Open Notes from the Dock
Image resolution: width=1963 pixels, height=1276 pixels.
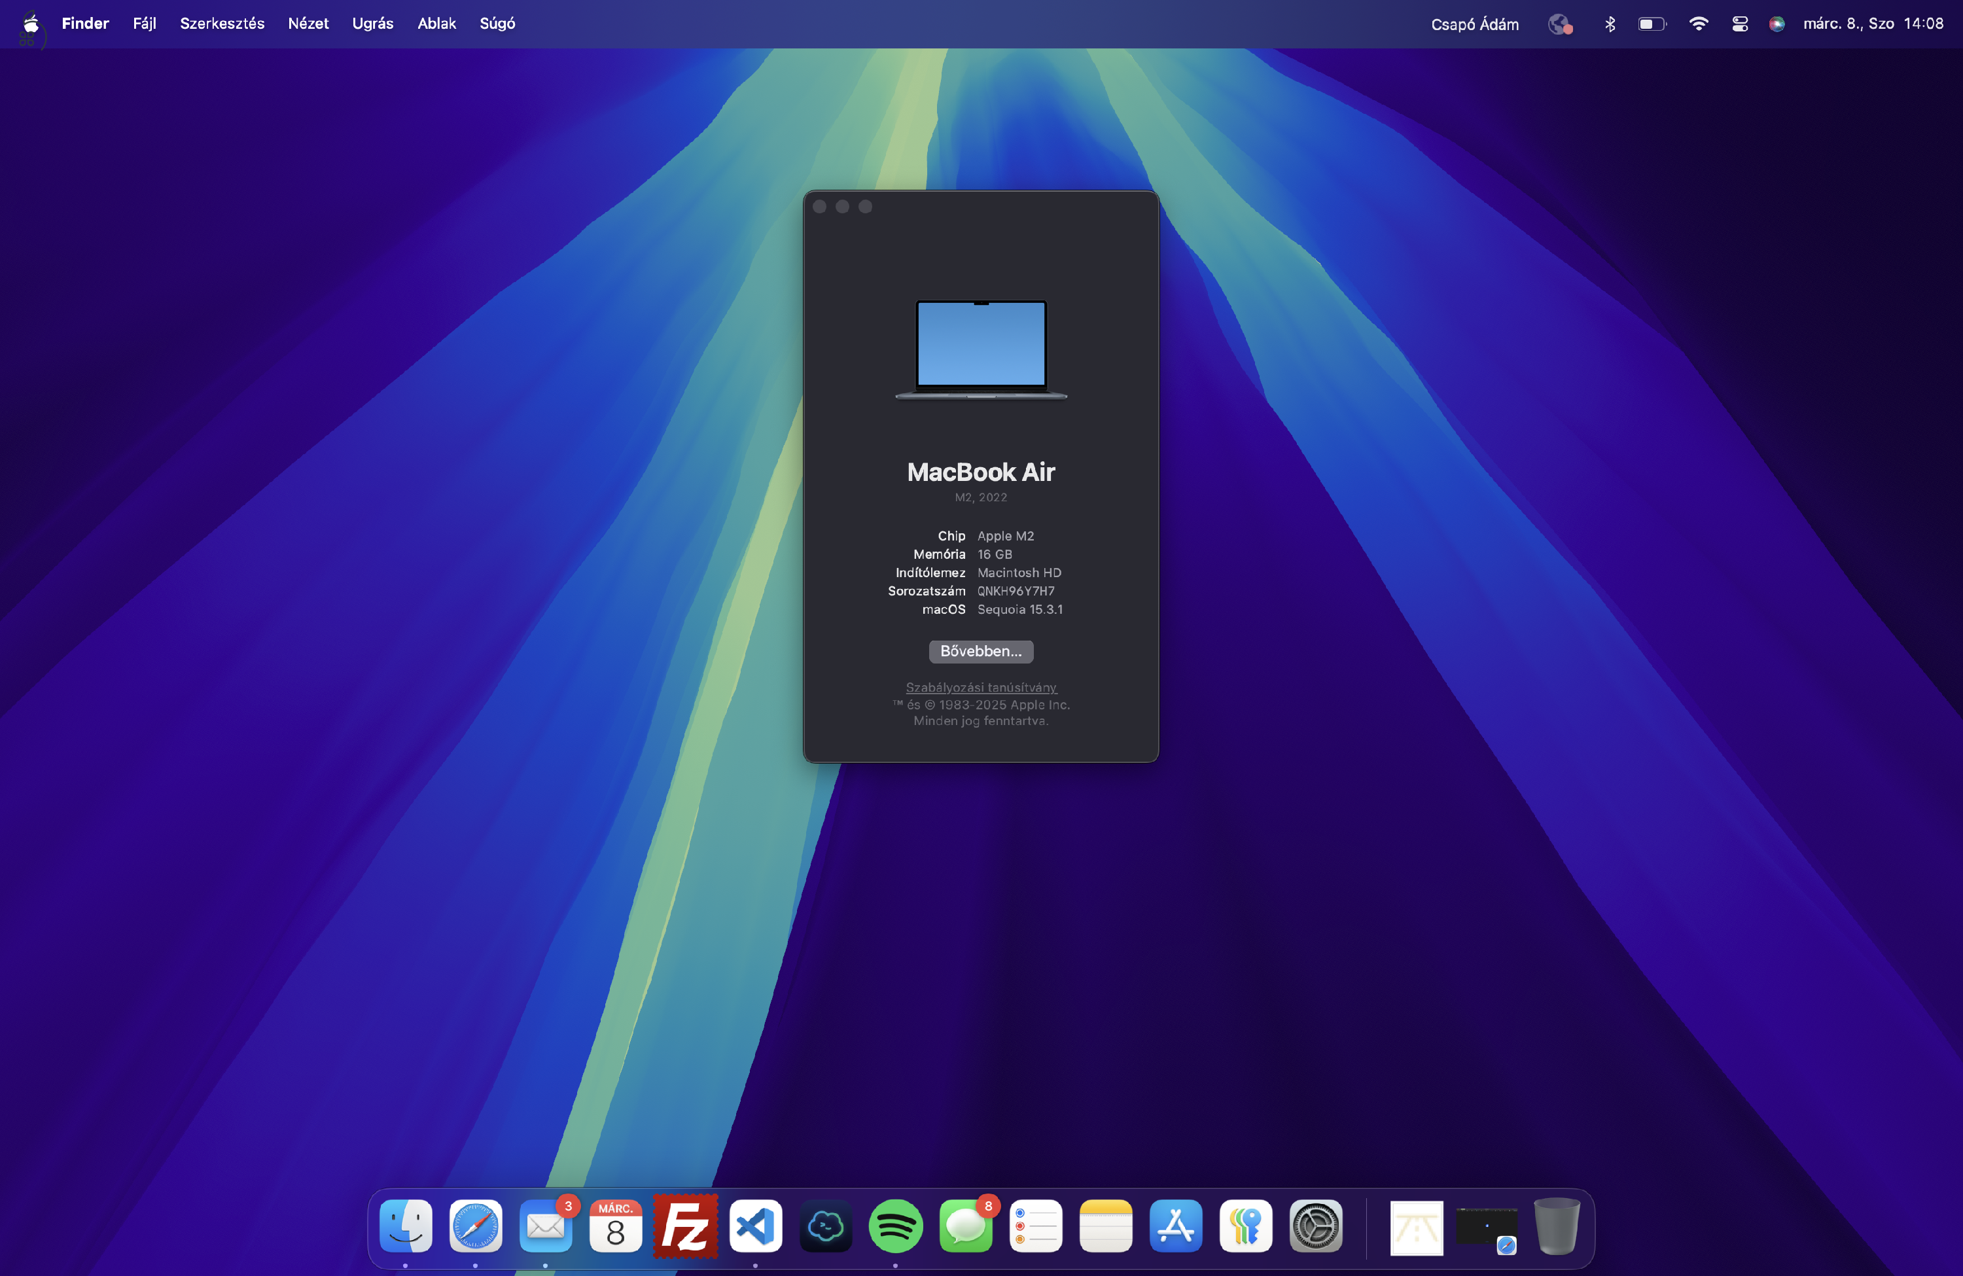[x=1106, y=1226]
